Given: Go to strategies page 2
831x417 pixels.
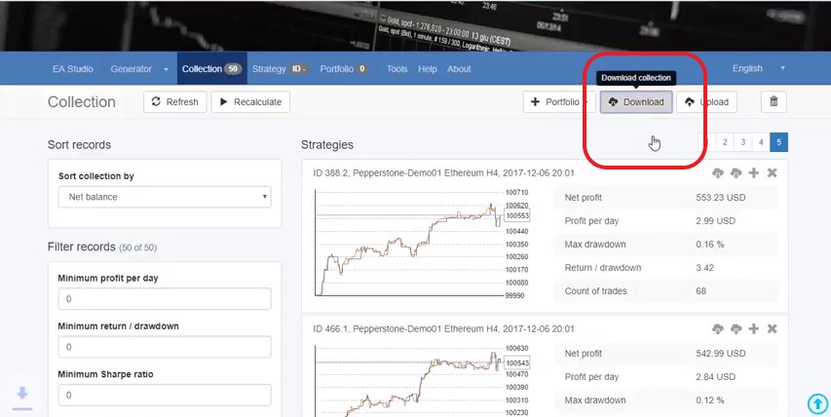Looking at the screenshot, I should [725, 142].
